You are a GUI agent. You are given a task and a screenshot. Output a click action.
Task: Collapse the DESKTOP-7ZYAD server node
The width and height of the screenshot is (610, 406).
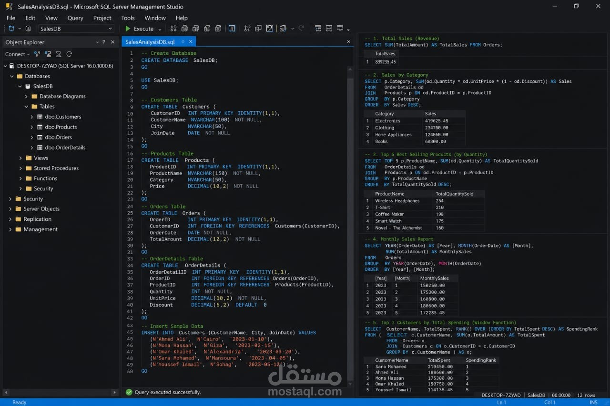pos(5,66)
